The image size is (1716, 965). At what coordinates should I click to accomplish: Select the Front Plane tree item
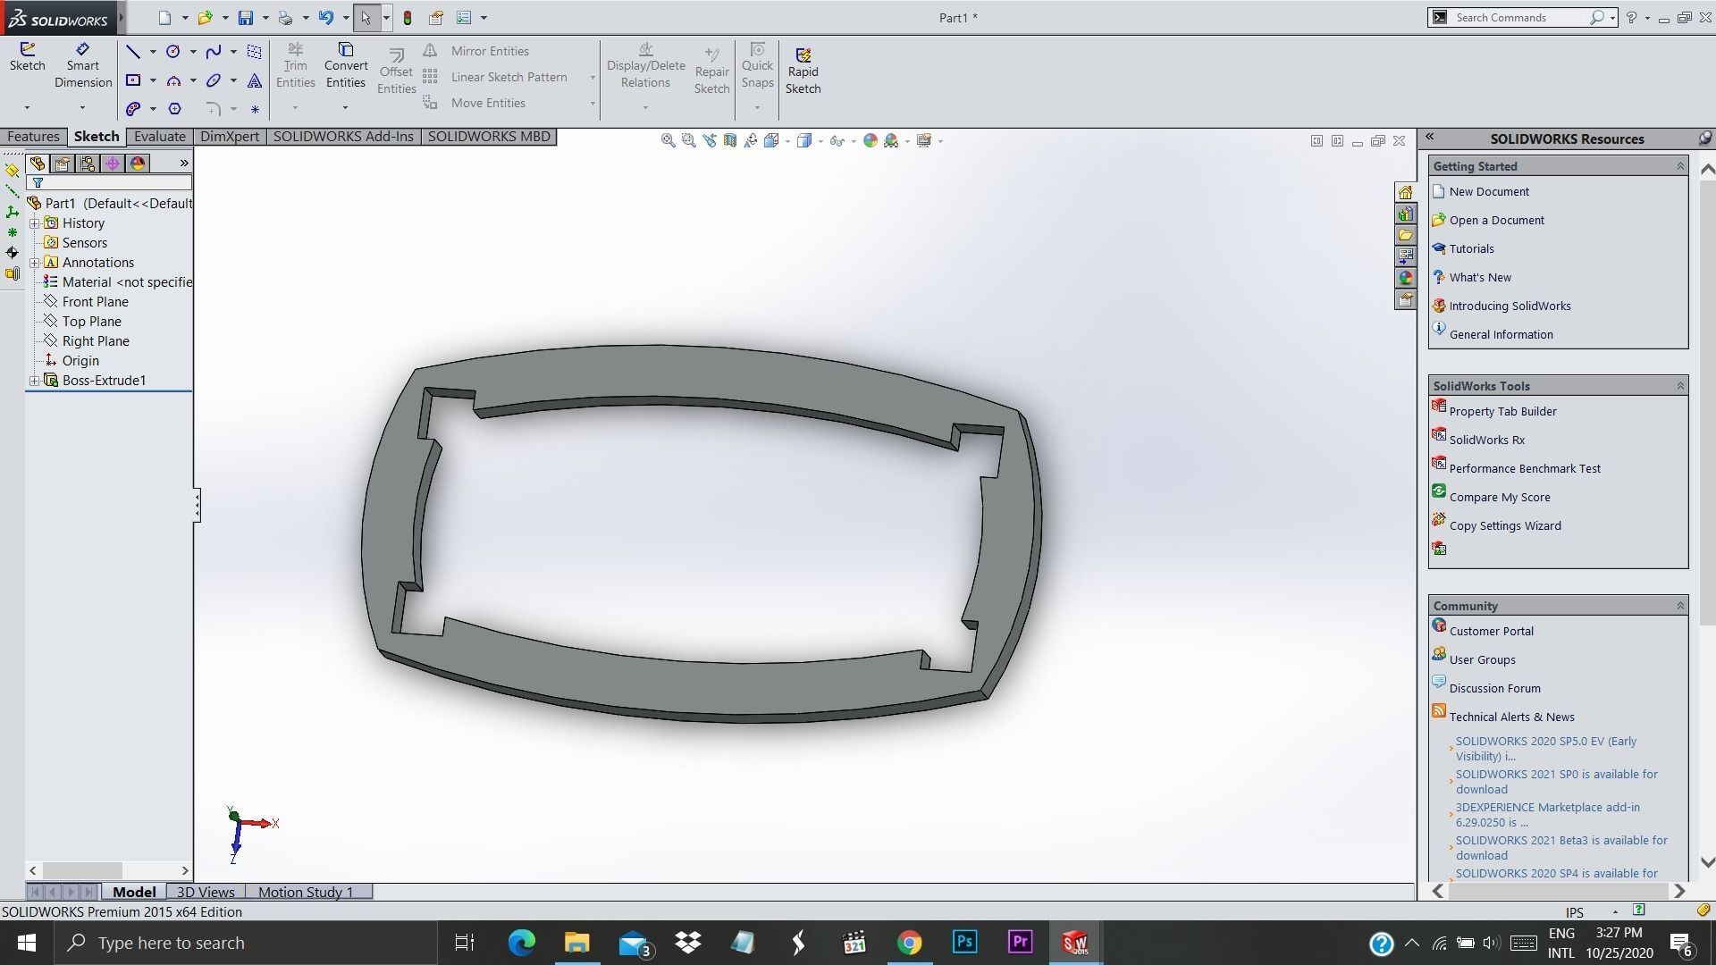95,302
